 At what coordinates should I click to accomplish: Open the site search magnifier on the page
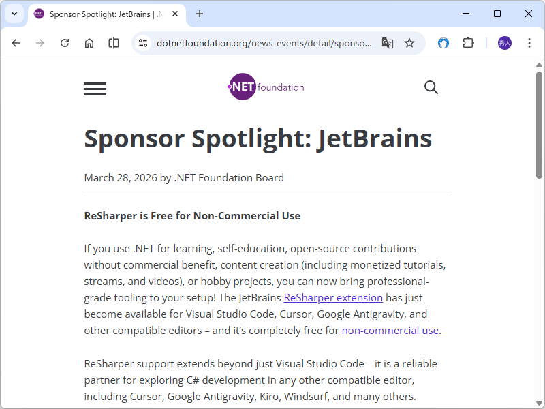click(x=431, y=87)
